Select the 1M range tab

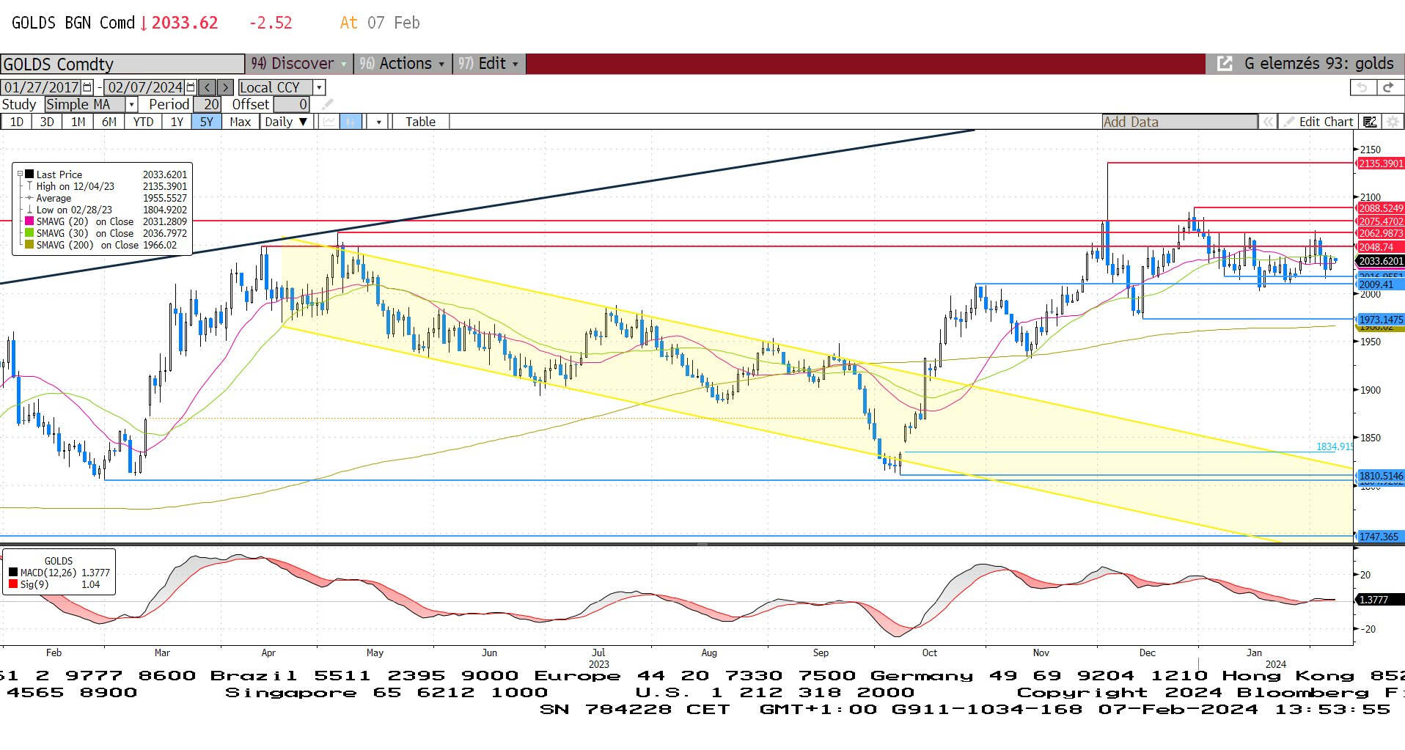[78, 122]
